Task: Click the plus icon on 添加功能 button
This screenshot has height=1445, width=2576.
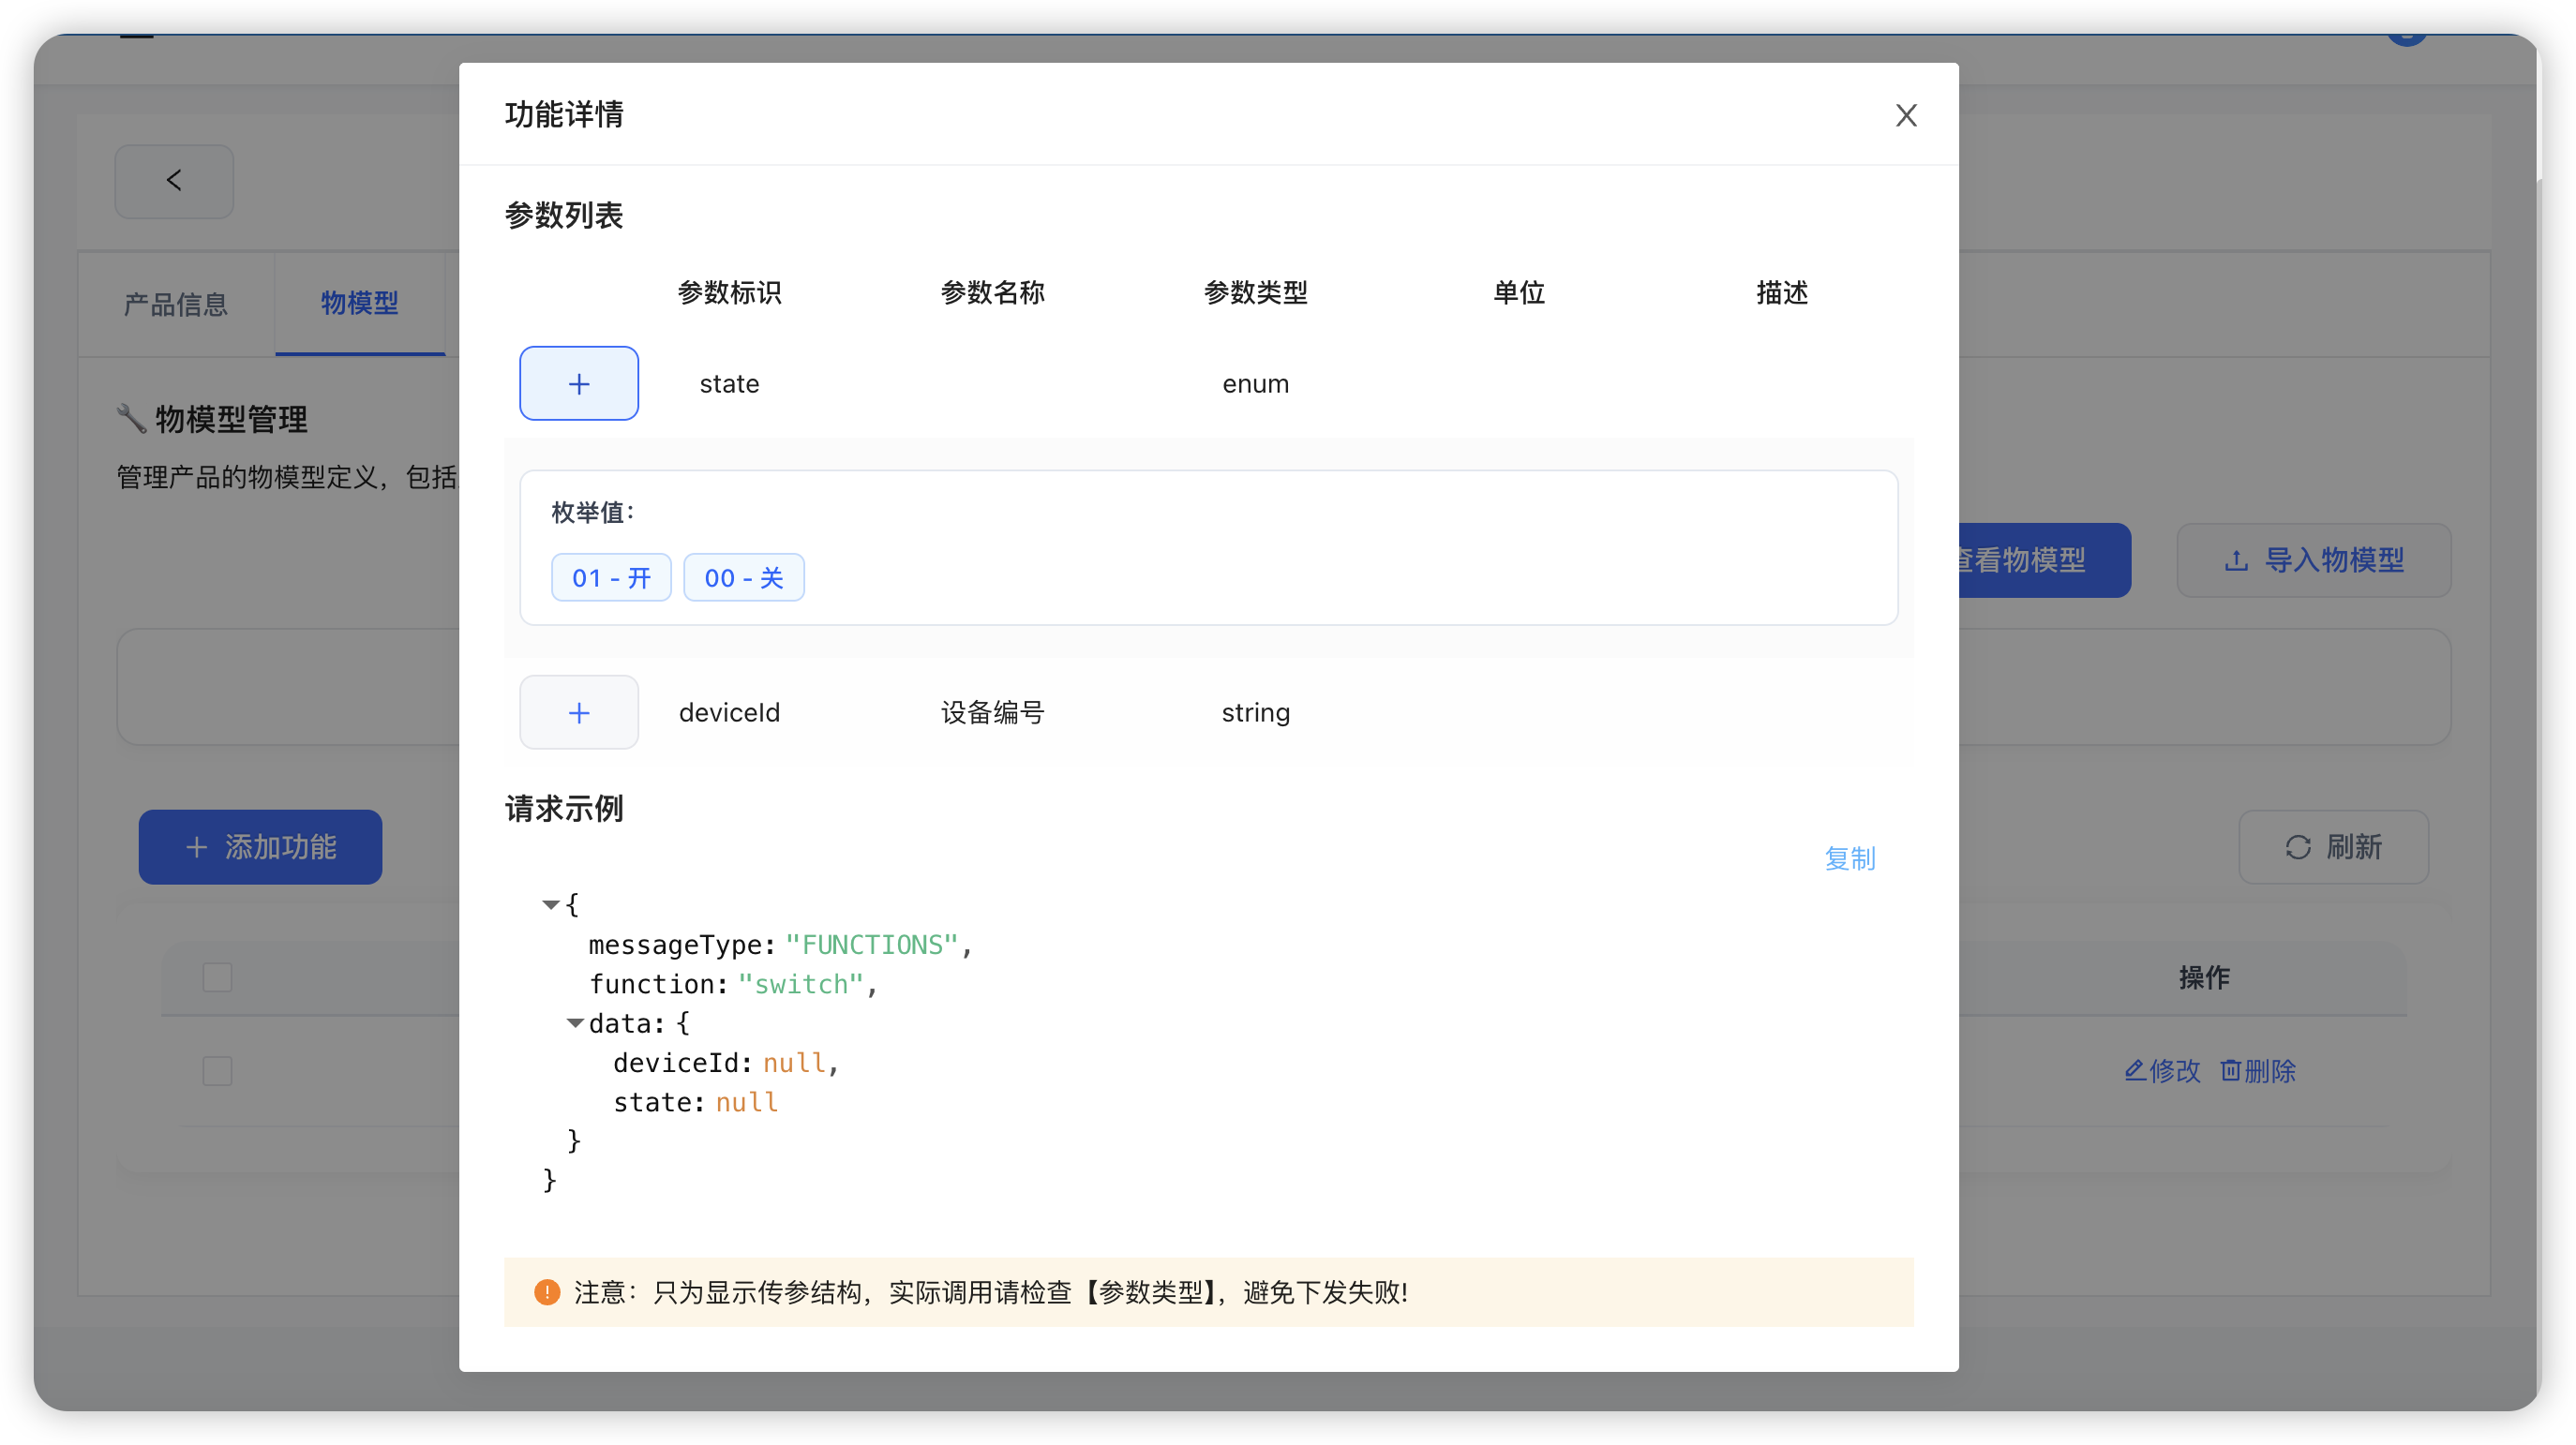Action: tap(196, 847)
